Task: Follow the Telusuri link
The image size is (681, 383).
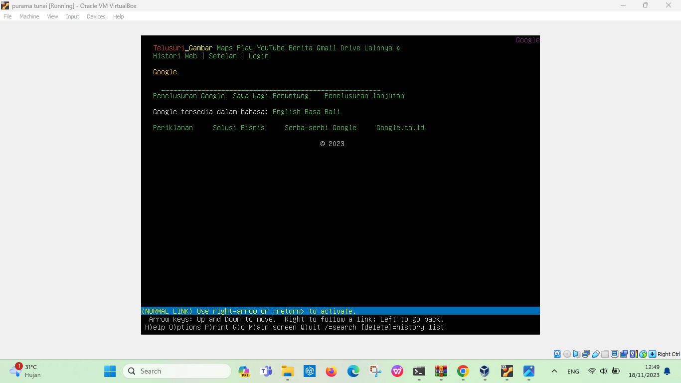Action: pyautogui.click(x=169, y=48)
